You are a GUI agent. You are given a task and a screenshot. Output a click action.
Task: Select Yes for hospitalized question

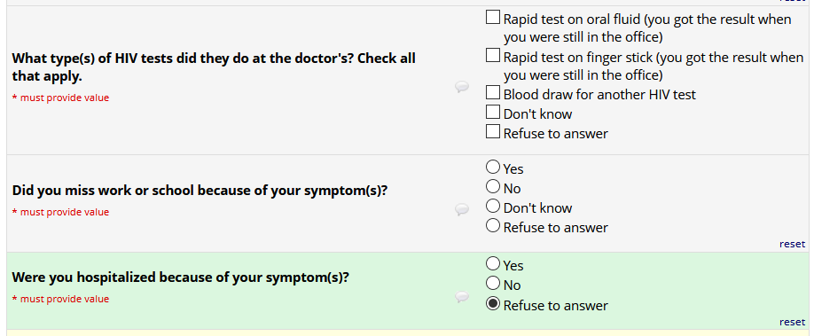493,263
